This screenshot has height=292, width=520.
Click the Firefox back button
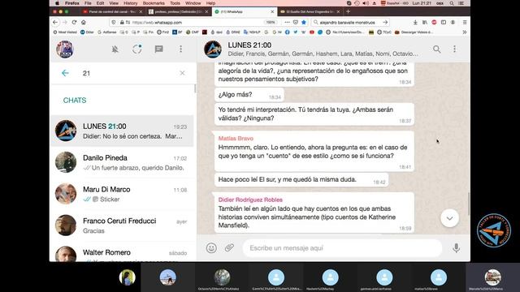[55, 22]
